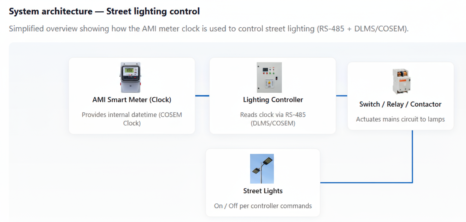This screenshot has width=466, height=222.
Task: Select the "AMI Smart Meter (Clock)" title
Action: (132, 100)
